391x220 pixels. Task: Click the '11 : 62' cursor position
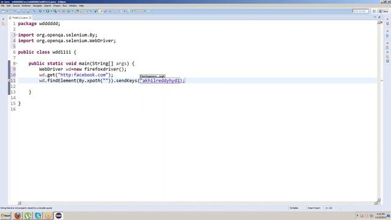point(329,208)
